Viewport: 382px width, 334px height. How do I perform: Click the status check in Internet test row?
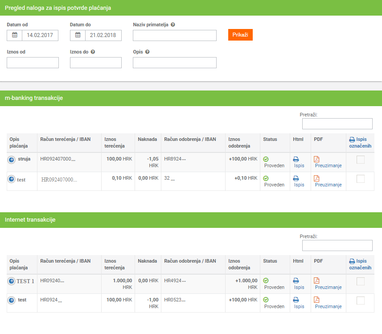click(266, 300)
